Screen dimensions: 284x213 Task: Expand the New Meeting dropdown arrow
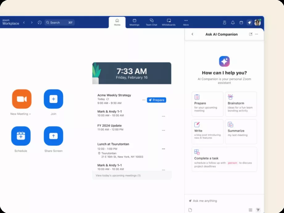coord(30,114)
